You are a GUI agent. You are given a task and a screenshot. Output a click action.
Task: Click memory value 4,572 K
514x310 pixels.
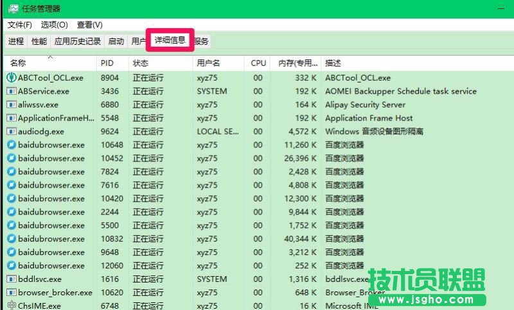303,131
